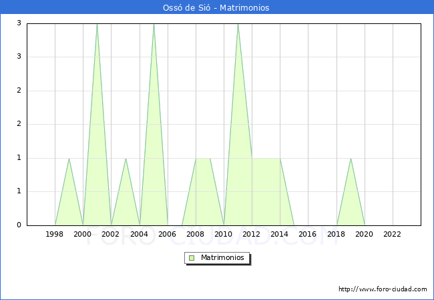Select the 2010 x-axis year label
This screenshot has width=434, height=300.
tap(224, 234)
